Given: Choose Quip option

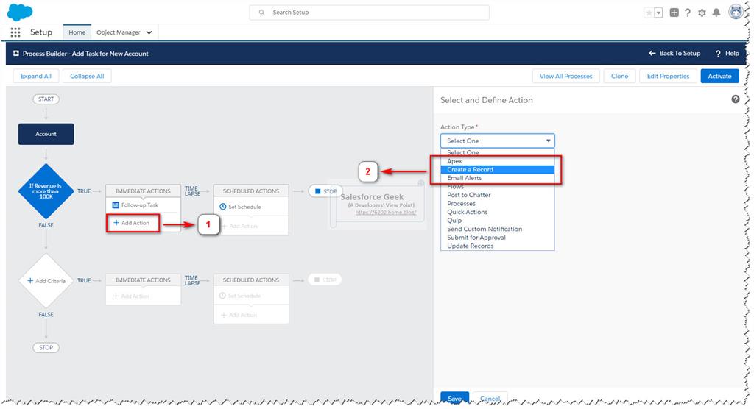Looking at the screenshot, I should (497, 221).
